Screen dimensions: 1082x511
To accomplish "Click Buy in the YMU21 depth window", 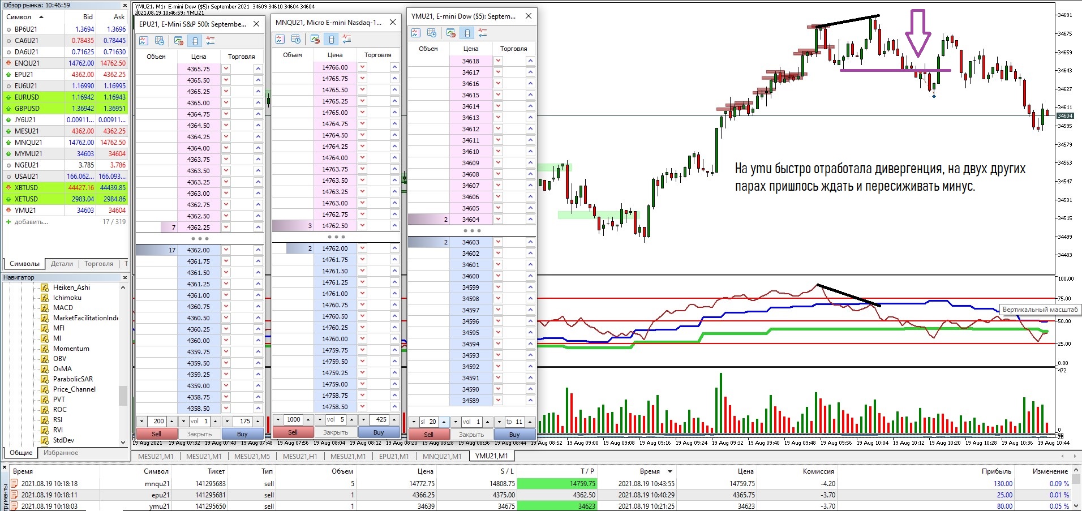I will [x=514, y=435].
